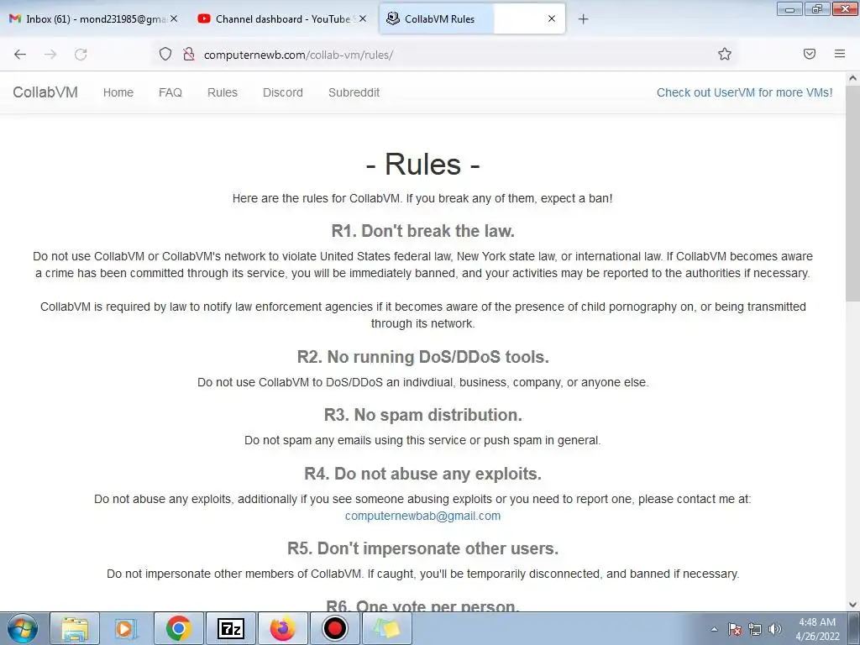Switch to the YouTube Channel dashboard tab
Screen dimensions: 860x645
[282, 18]
